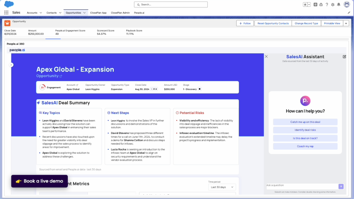This screenshot has height=199, width=354.
Task: Click Catch me up on this deal
Action: coord(305,122)
